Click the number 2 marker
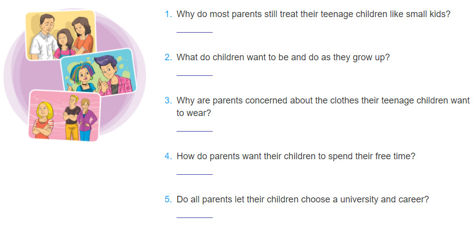Viewport: 476px width, 227px height. pyautogui.click(x=168, y=57)
